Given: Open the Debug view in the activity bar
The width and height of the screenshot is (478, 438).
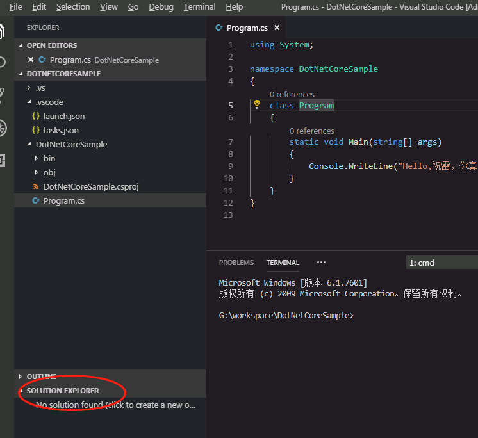Looking at the screenshot, I should [3, 127].
